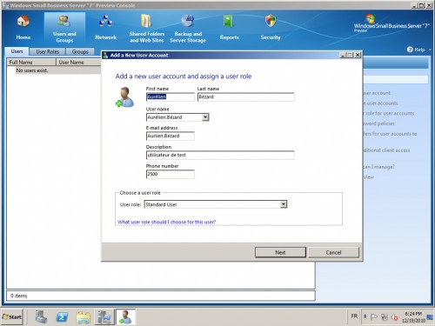Viewport: 435px width, 326px height.
Task: Open the User name dropdown arrow
Action: pos(205,117)
